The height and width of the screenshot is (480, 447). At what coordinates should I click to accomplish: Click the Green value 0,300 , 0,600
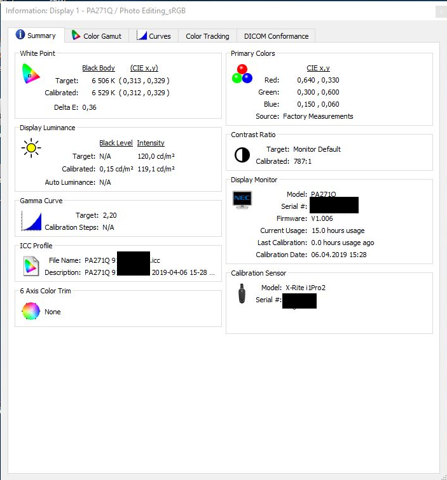[318, 92]
